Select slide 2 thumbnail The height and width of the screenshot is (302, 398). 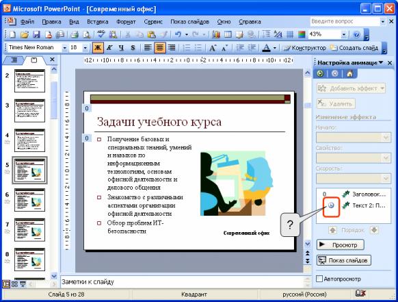coord(29,81)
